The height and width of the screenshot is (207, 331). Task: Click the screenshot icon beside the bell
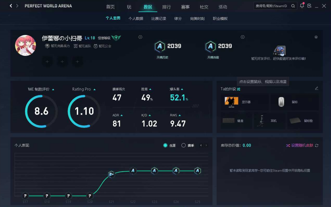tap(309, 6)
